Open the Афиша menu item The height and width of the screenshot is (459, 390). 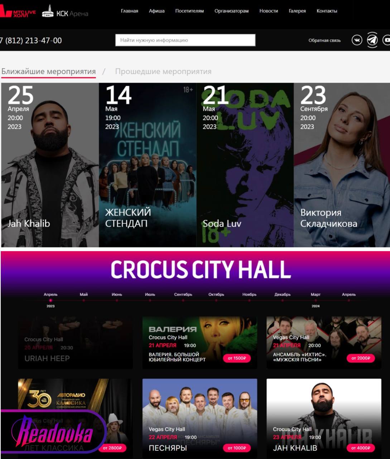click(x=157, y=11)
